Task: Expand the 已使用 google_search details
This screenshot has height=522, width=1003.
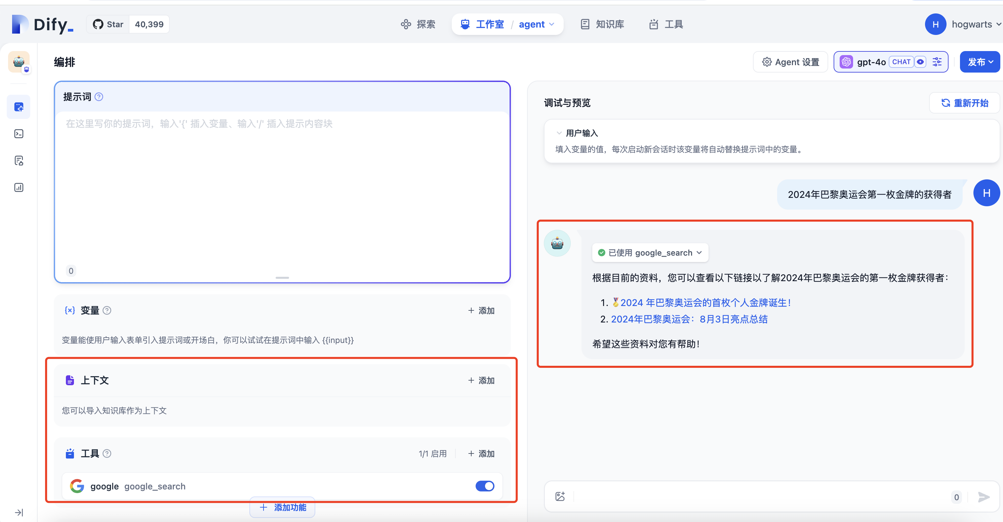Action: coord(699,253)
